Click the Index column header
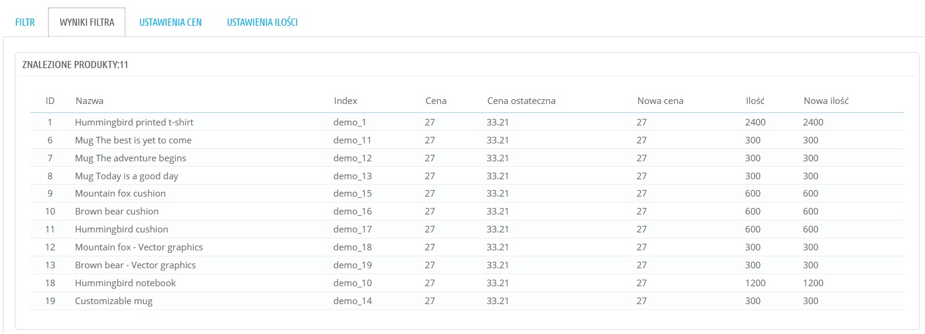The height and width of the screenshot is (334, 925). [x=345, y=101]
